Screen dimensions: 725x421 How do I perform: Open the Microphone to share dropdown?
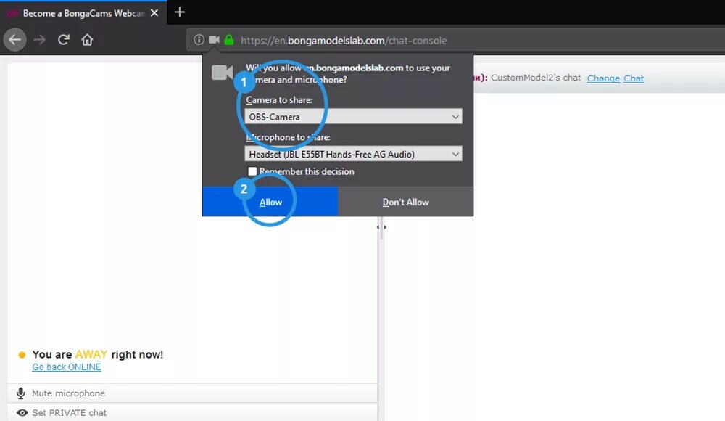pos(353,154)
